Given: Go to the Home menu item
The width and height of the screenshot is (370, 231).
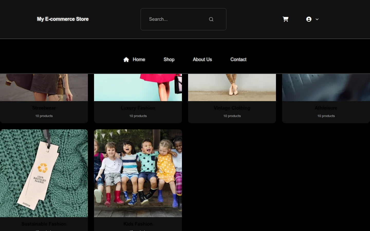Looking at the screenshot, I should click(x=139, y=60).
